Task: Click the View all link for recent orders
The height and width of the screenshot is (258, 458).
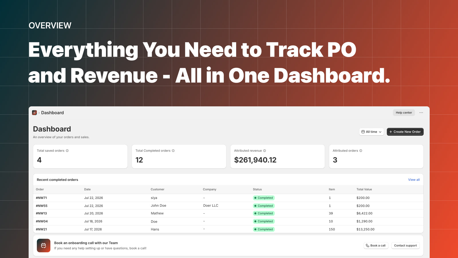Action: click(x=414, y=180)
